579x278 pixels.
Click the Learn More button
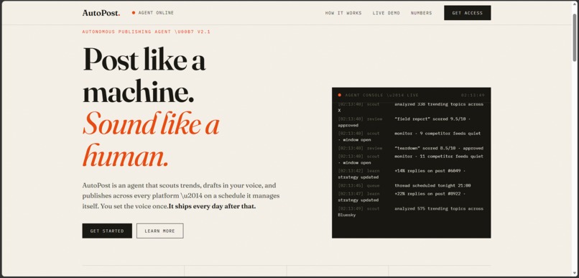(160, 231)
